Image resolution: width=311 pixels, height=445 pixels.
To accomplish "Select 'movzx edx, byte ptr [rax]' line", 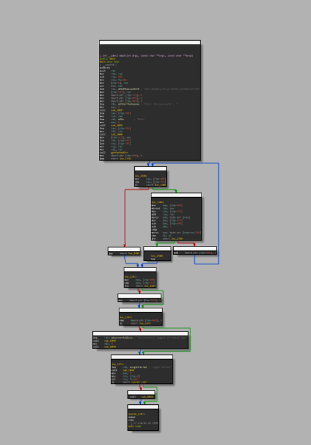I will tap(171, 218).
